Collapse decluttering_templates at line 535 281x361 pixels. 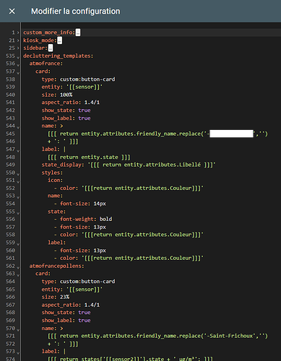18,57
